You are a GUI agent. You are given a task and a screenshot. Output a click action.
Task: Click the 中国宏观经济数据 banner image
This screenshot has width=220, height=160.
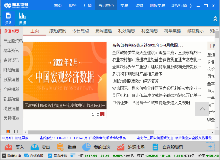[x=65, y=71]
